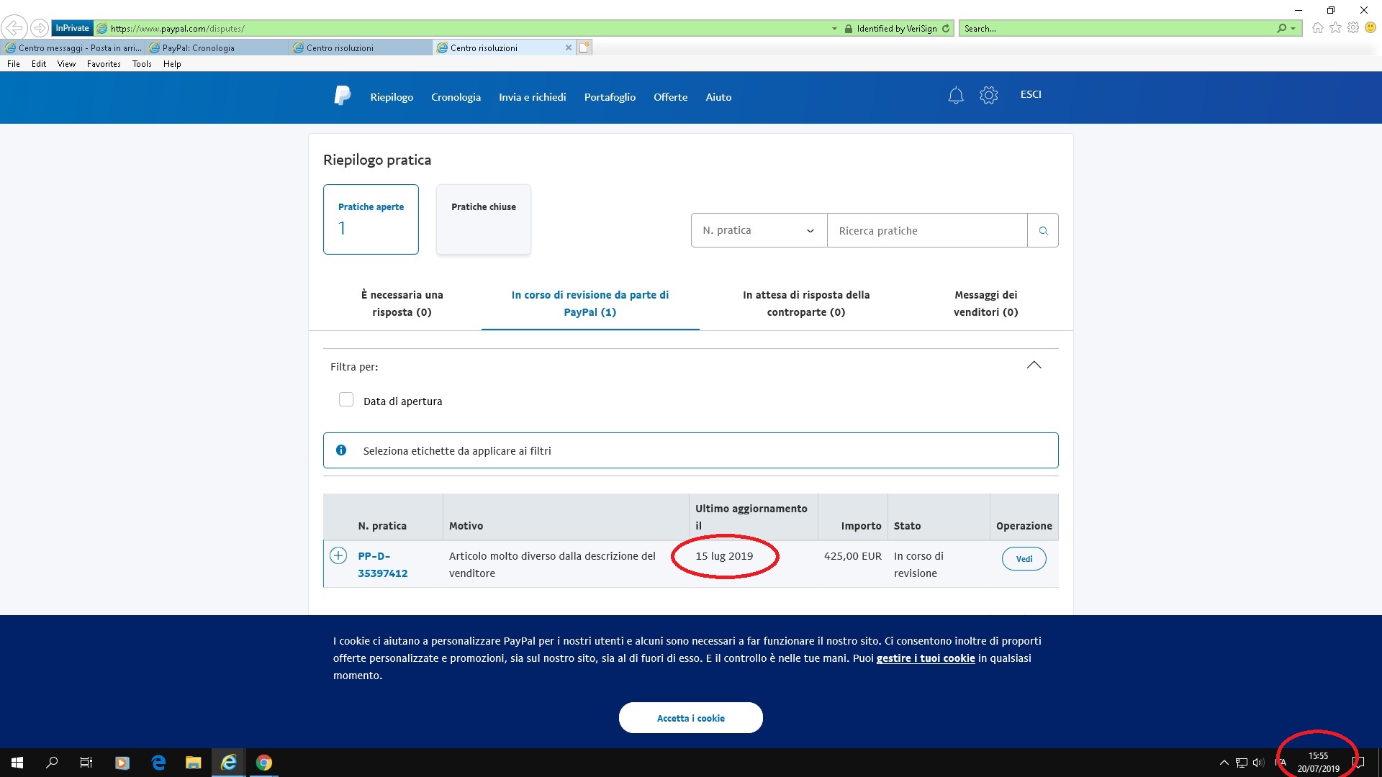
Task: Click the browser back arrow
Action: 14,28
